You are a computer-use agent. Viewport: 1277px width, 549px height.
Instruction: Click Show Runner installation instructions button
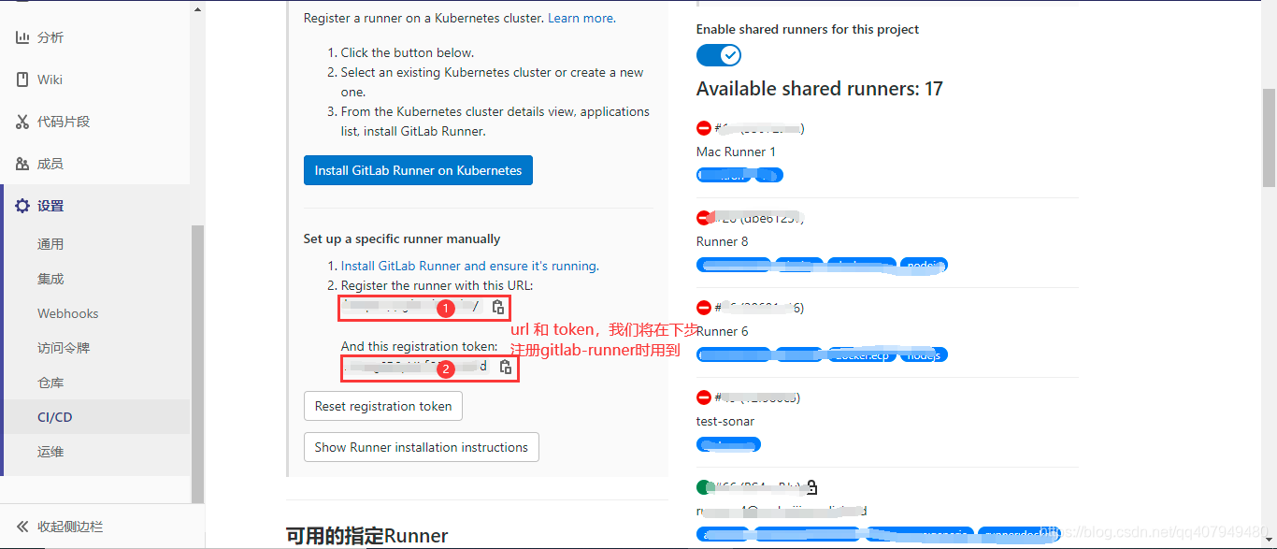click(x=422, y=447)
